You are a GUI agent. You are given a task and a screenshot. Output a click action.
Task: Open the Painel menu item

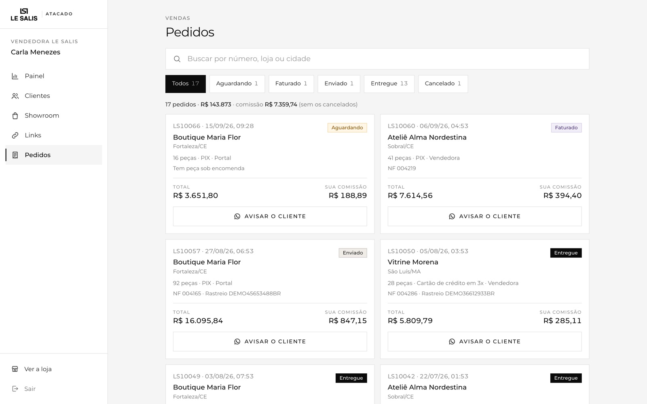[x=54, y=76]
